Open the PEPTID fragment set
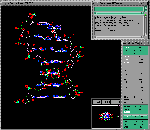150x130 pixels. (x=127, y=109)
